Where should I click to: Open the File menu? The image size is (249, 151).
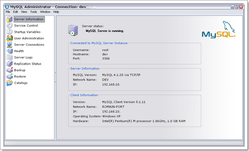pos(8,12)
